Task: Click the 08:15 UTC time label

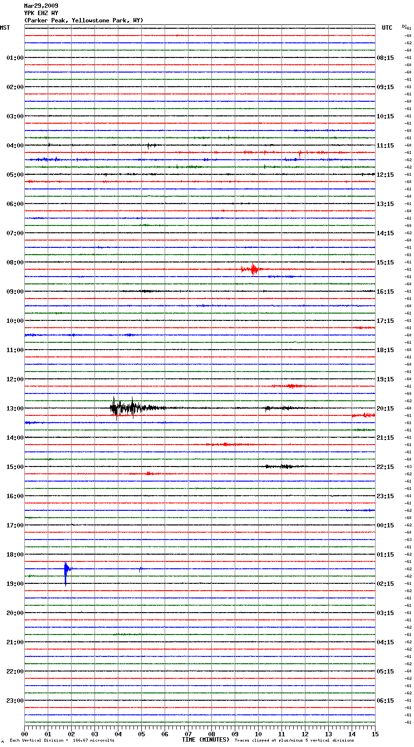Action: tap(385, 58)
